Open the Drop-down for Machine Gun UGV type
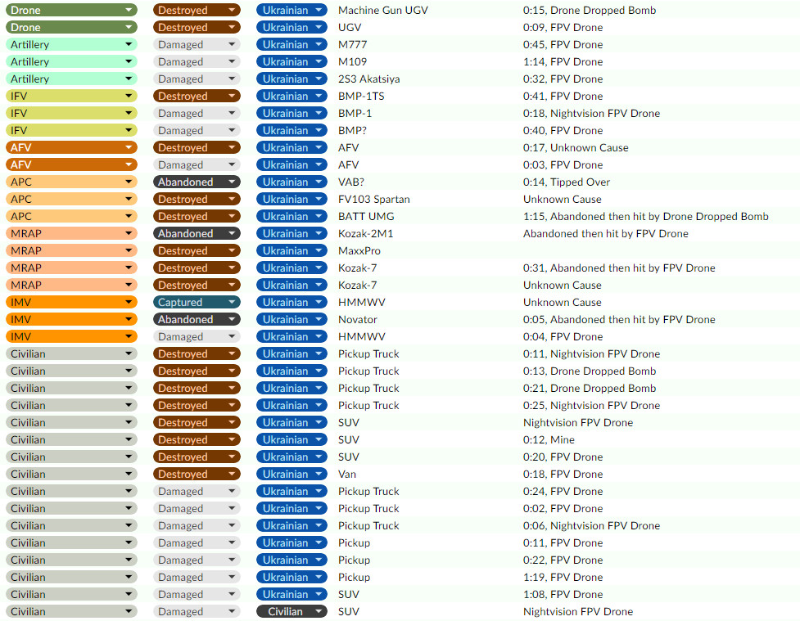This screenshot has height=621, width=800. point(71,10)
